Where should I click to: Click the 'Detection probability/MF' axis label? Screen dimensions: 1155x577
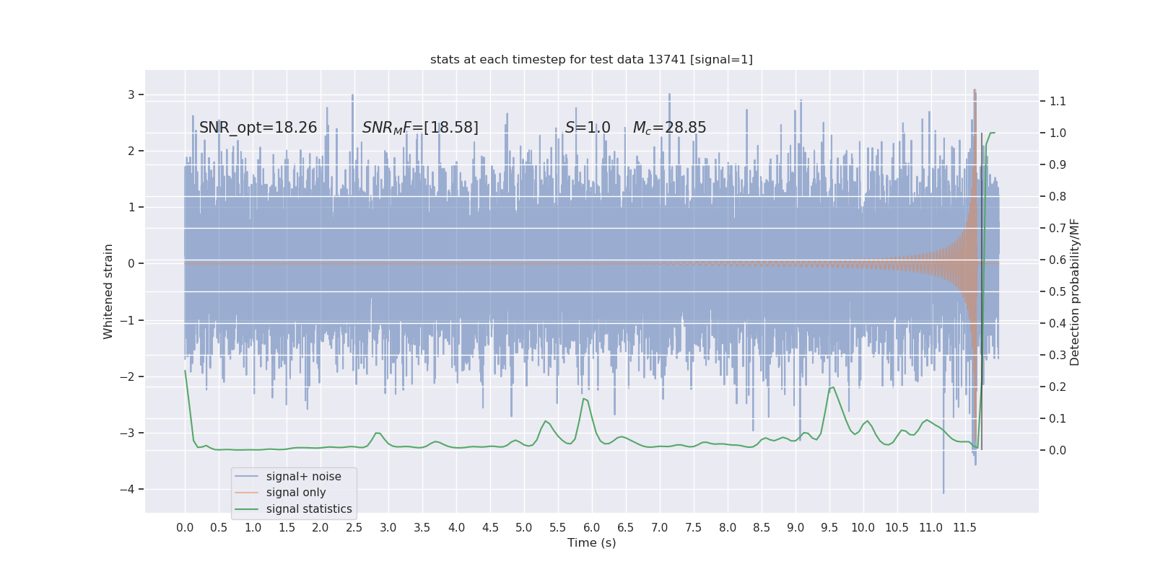pyautogui.click(x=1075, y=291)
